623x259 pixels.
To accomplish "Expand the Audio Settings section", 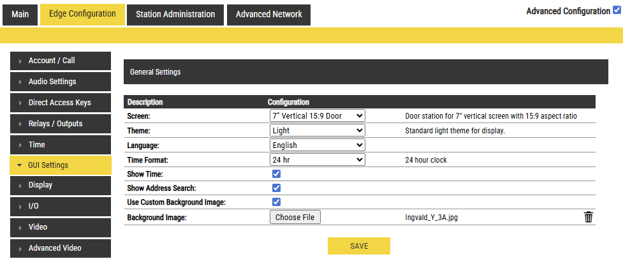I will [61, 82].
